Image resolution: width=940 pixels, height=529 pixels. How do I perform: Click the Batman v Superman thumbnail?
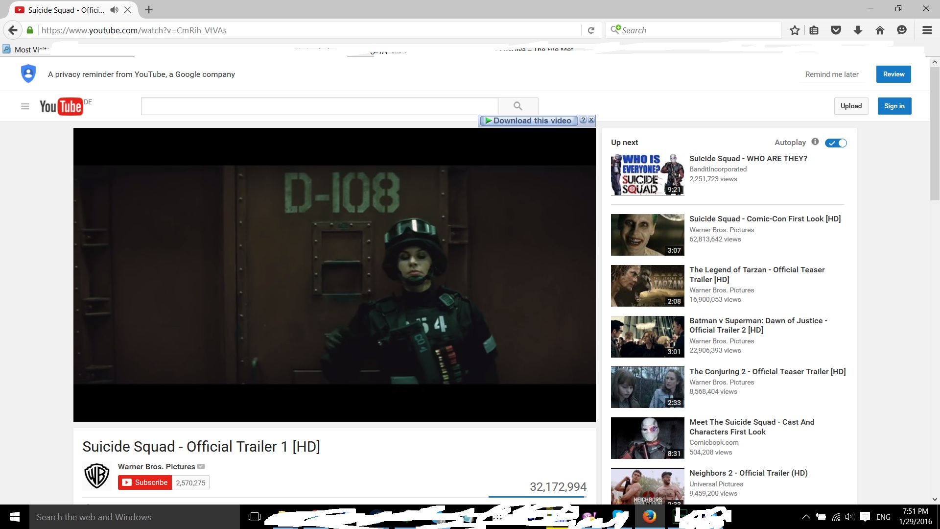tap(647, 337)
